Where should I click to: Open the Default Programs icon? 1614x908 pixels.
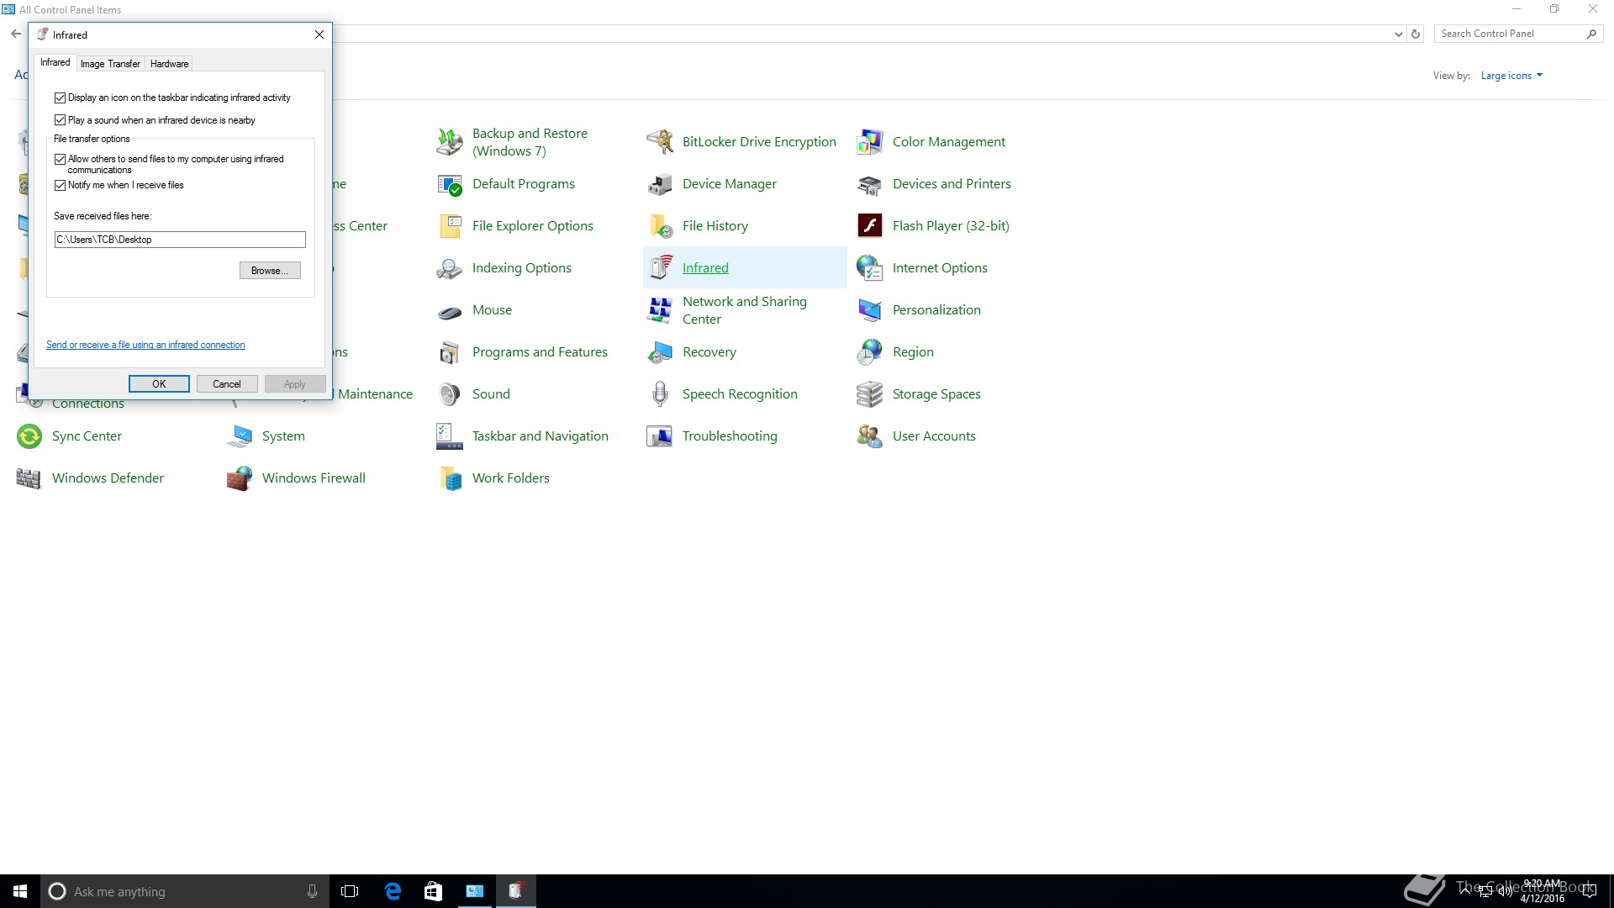(450, 184)
